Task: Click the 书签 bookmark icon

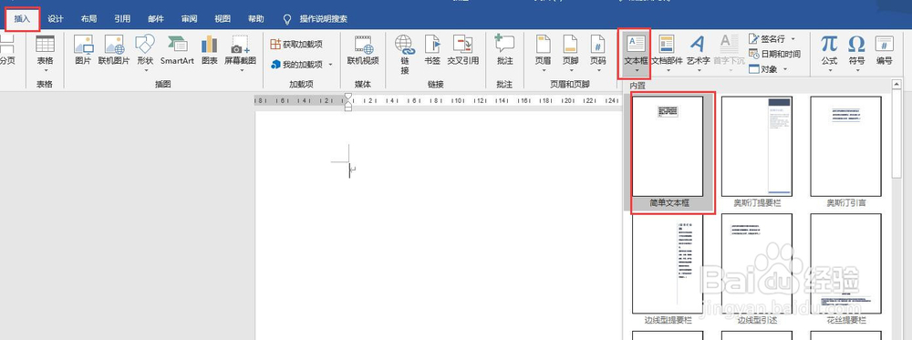Action: [x=432, y=49]
